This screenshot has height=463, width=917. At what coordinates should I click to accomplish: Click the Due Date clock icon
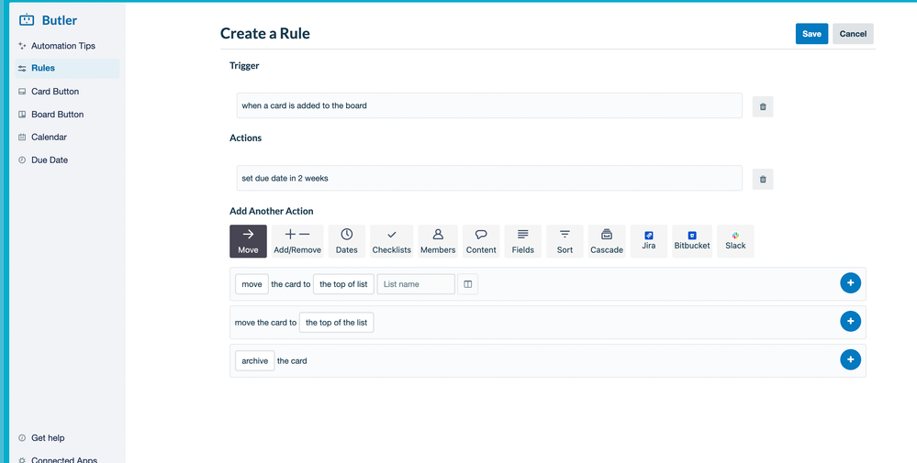[x=22, y=160]
